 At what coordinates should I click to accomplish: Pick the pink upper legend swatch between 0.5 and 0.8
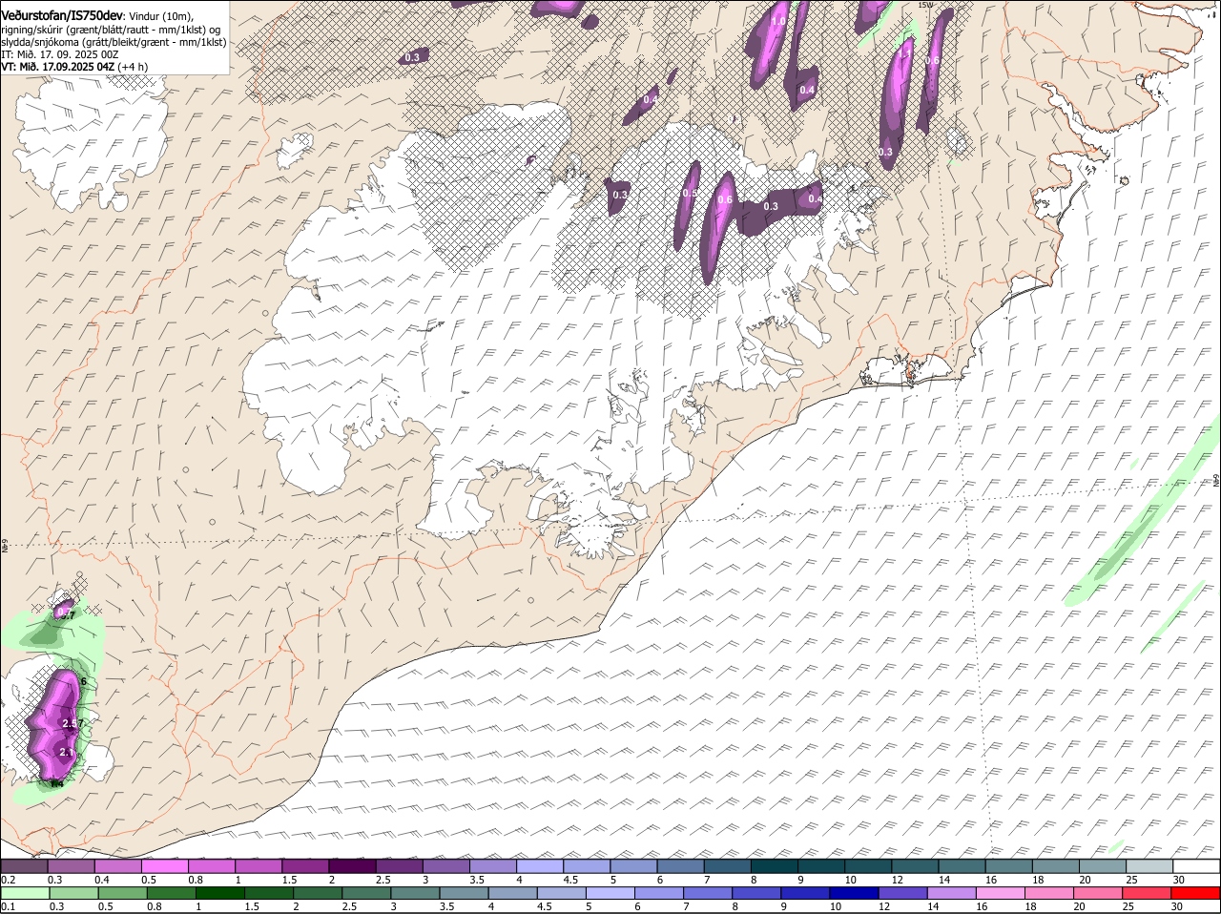click(x=164, y=865)
